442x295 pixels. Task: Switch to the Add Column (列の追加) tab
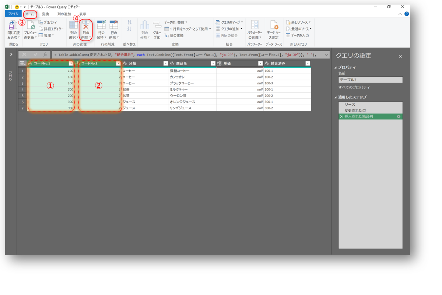click(x=64, y=14)
